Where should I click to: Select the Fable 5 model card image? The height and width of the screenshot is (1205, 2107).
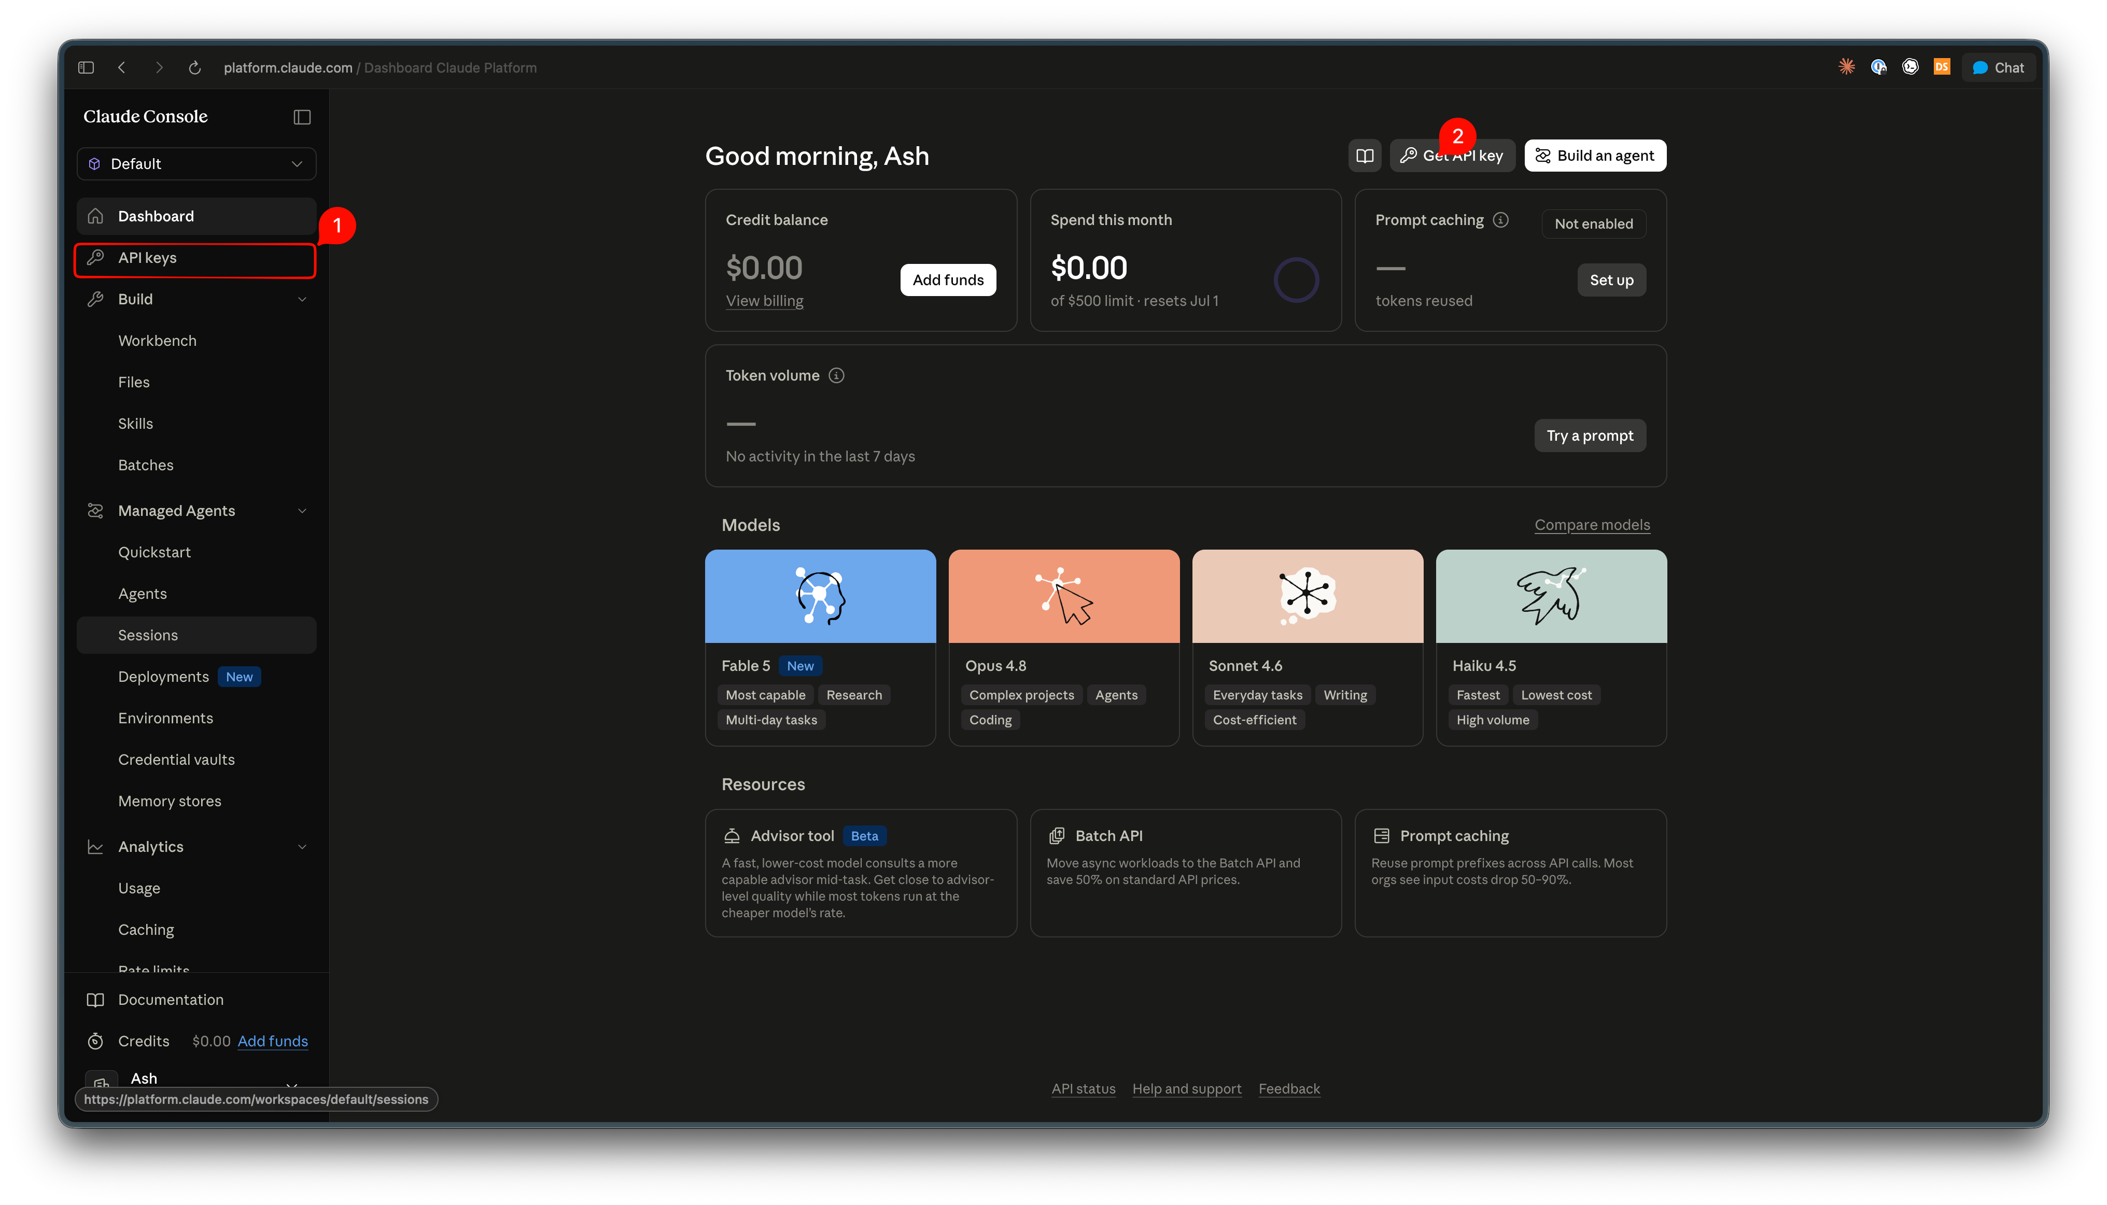819,596
